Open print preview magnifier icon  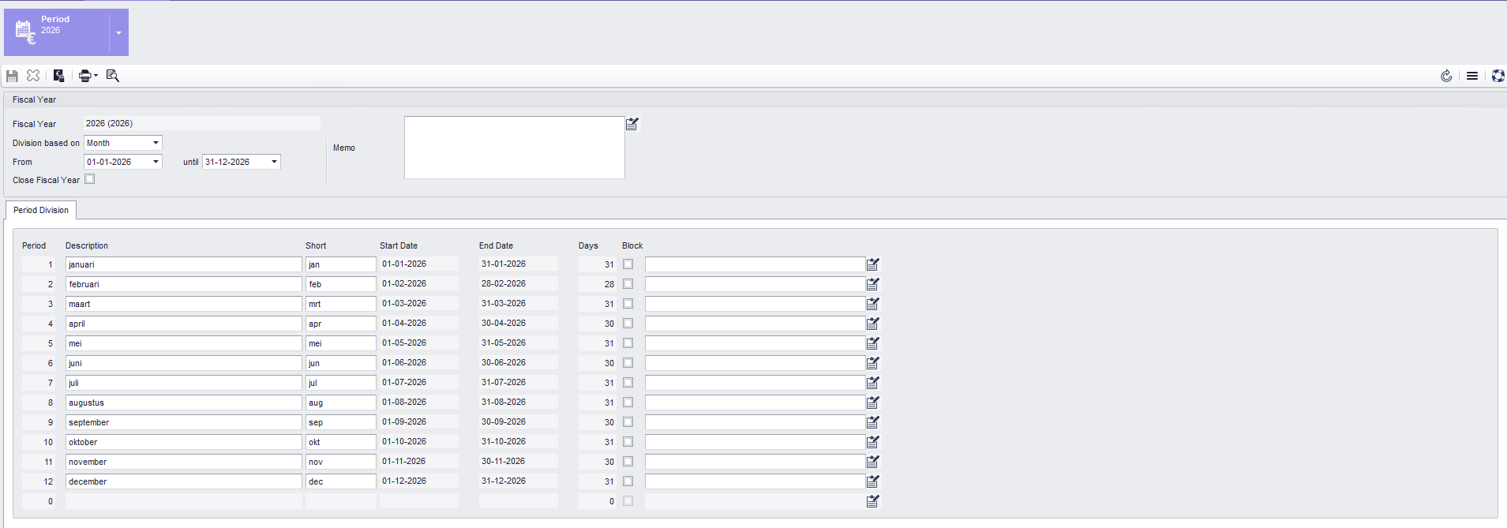click(x=113, y=76)
